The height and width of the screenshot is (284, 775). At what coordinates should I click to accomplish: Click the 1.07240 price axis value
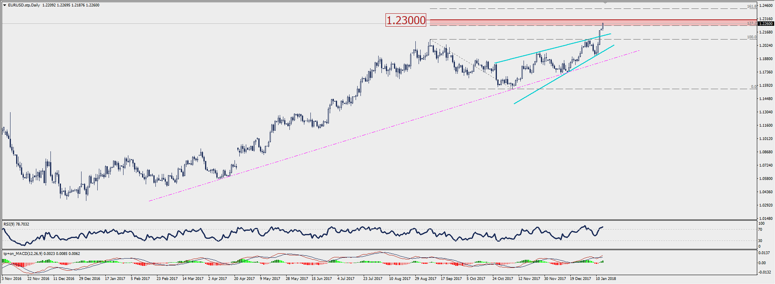[766, 165]
